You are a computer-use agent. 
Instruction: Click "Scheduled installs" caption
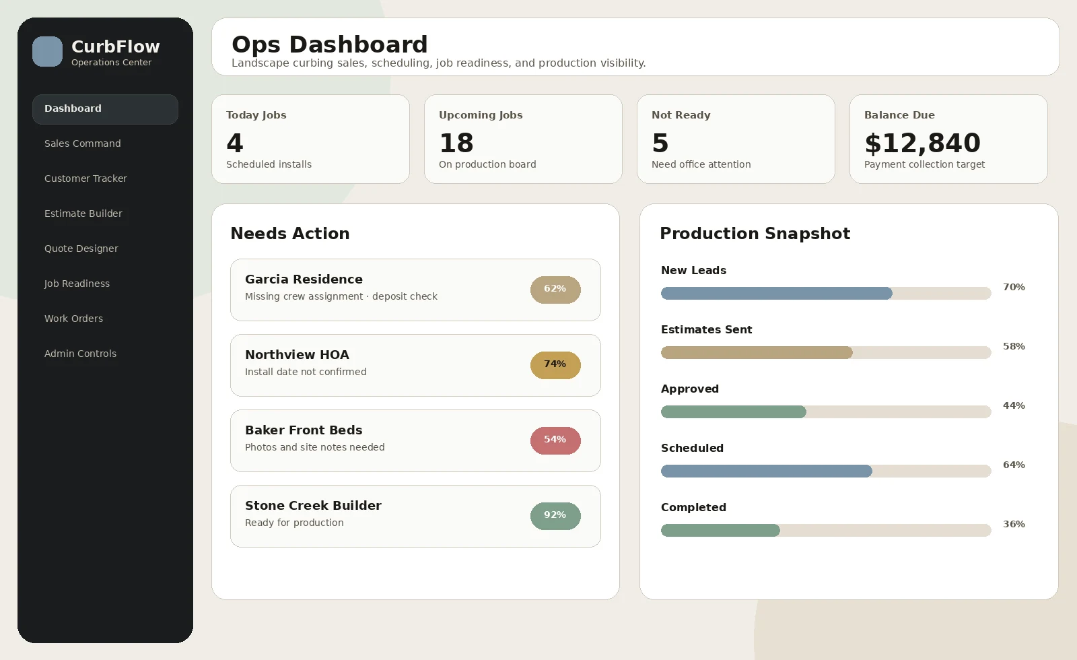coord(269,164)
